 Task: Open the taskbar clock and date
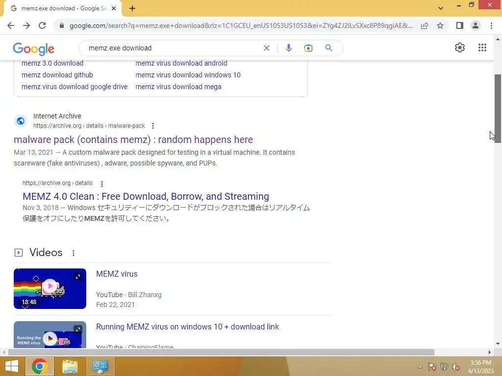480,367
